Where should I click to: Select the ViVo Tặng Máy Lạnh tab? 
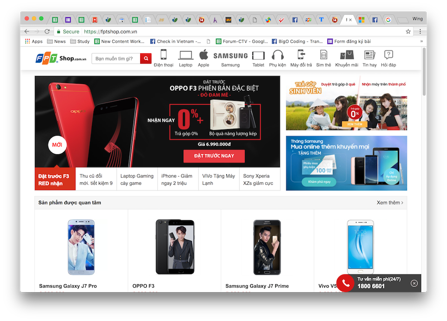tap(219, 179)
